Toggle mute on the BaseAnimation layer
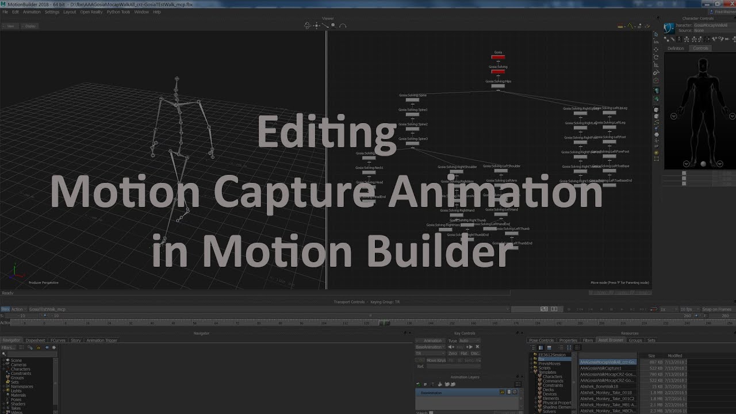This screenshot has height=414, width=736. [x=515, y=392]
